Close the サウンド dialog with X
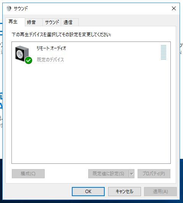 [x=174, y=8]
